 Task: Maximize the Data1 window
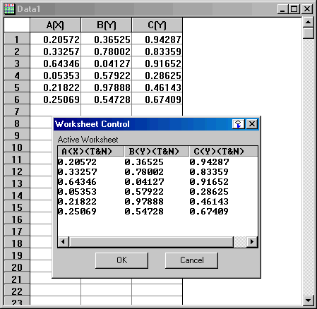[x=294, y=9]
